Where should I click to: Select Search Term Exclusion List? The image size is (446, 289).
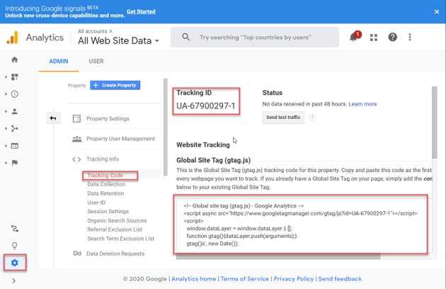click(121, 239)
